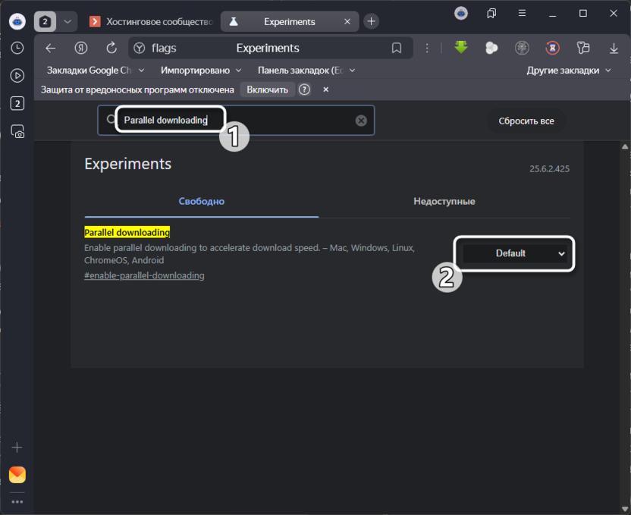Click the Alice profile icon in title bar
This screenshot has height=515, width=631.
[x=461, y=14]
